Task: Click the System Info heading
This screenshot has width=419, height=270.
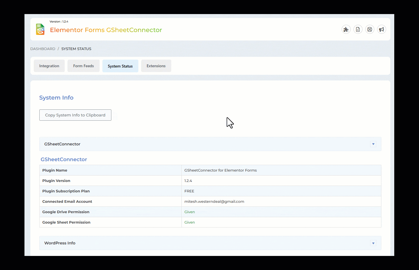Action: pos(56,98)
